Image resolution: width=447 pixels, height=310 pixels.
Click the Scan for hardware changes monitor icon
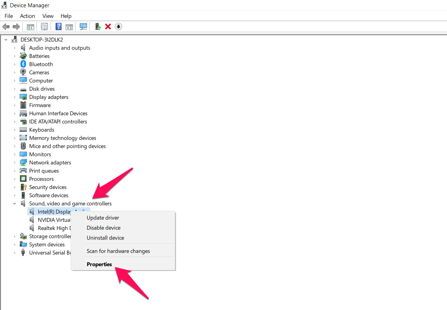pyautogui.click(x=83, y=27)
